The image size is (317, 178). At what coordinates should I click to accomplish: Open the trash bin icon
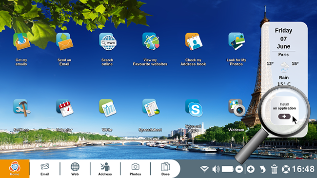tap(274, 169)
